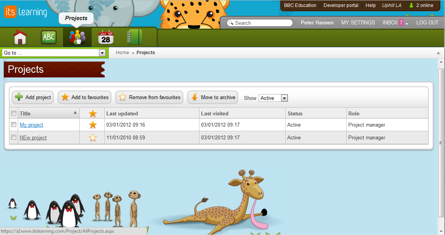Click the search magnifier icon

(x=232, y=23)
